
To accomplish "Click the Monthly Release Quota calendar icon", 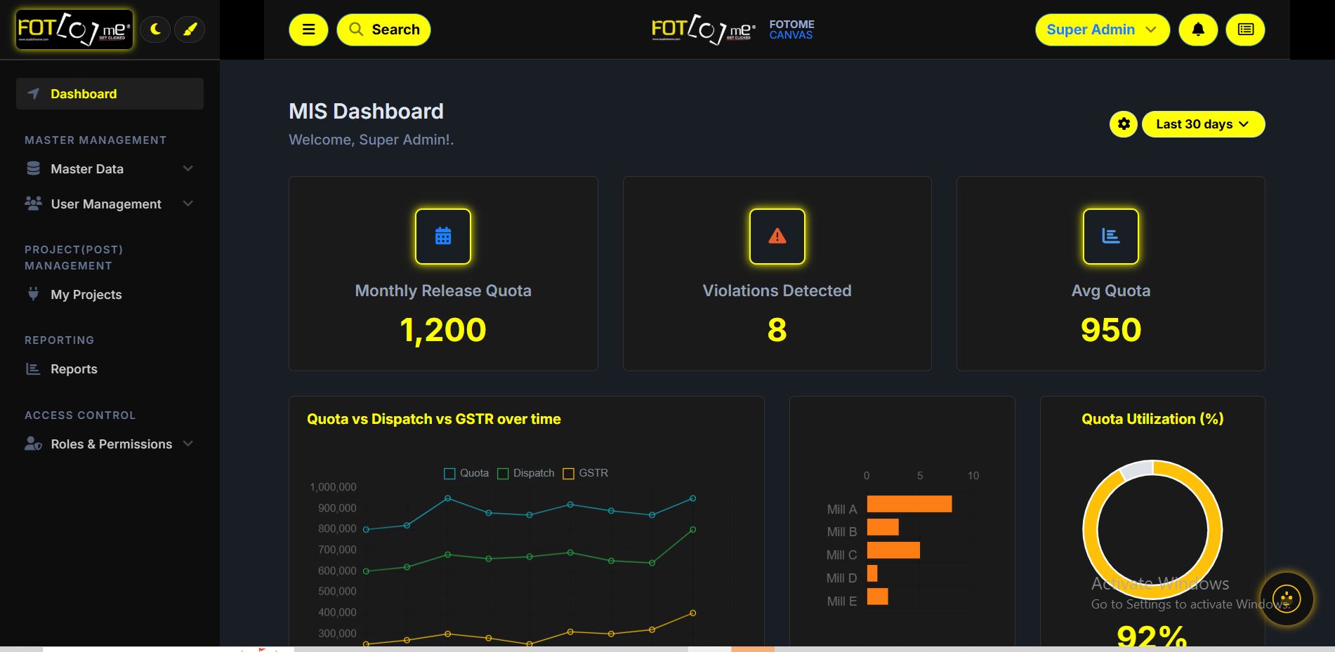I will tap(443, 237).
